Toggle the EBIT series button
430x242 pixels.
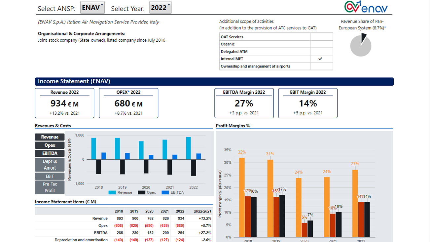[x=50, y=176]
